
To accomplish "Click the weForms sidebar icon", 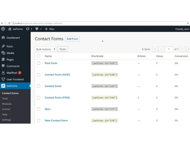I will click(3, 86).
